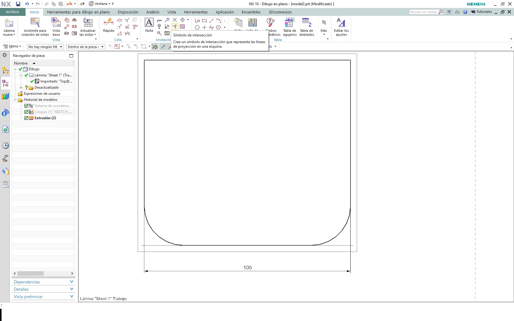Collapse the Dibujo tree node
The image size is (514, 321).
15,69
